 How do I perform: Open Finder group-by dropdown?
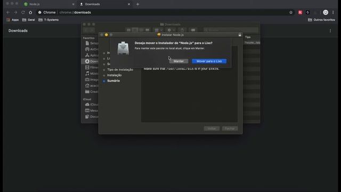click(158, 30)
